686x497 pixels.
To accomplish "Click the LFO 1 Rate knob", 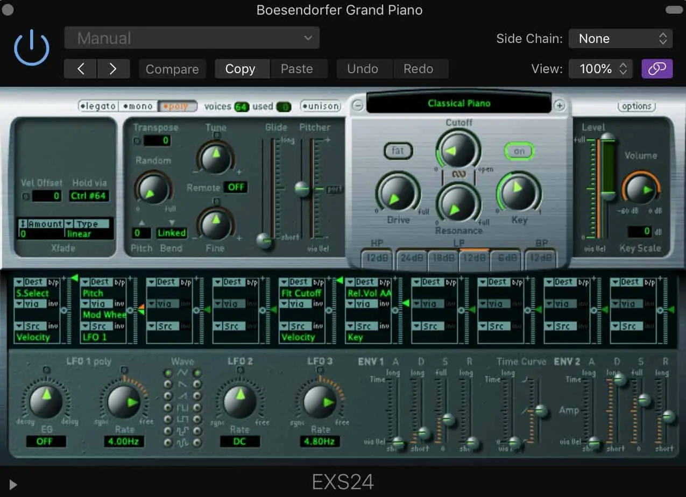I will click(x=125, y=401).
